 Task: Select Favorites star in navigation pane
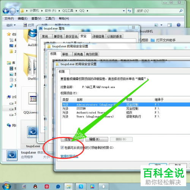pos(9,34)
